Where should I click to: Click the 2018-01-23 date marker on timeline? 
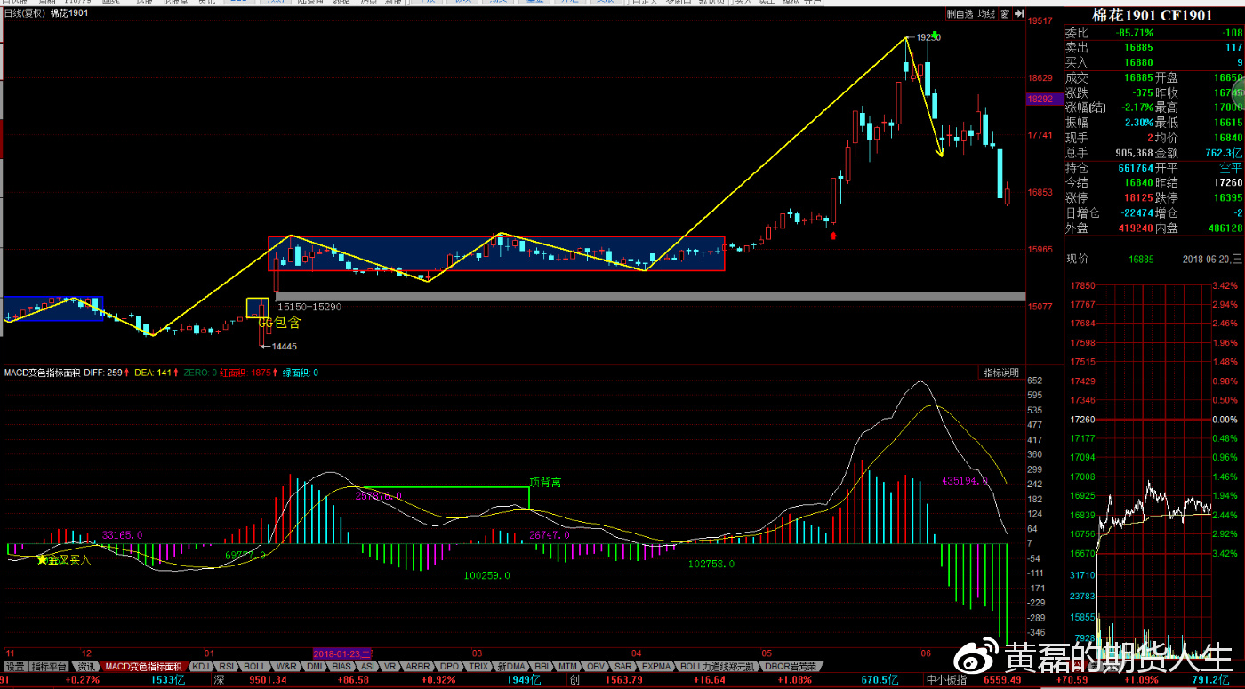[x=342, y=653]
